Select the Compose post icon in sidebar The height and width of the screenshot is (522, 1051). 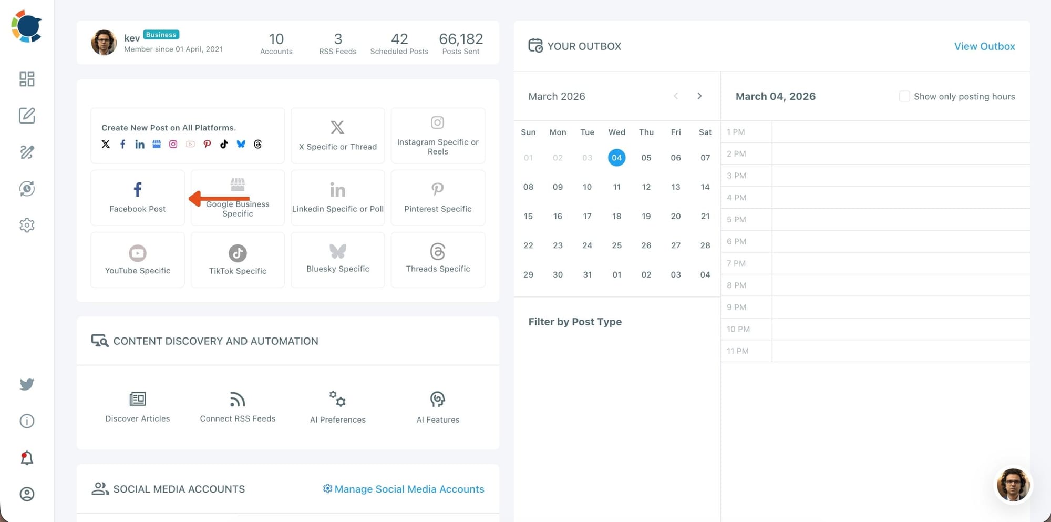27,116
